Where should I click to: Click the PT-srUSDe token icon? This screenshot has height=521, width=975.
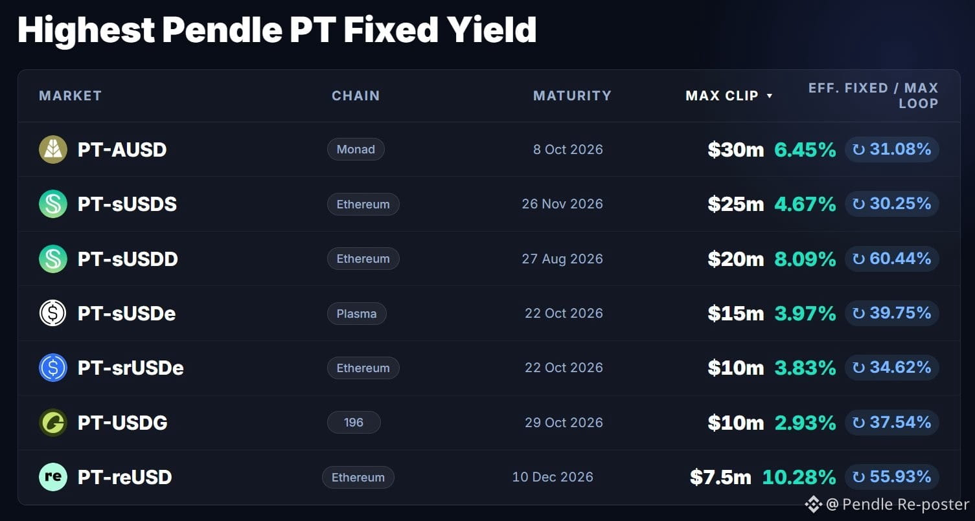click(x=53, y=368)
